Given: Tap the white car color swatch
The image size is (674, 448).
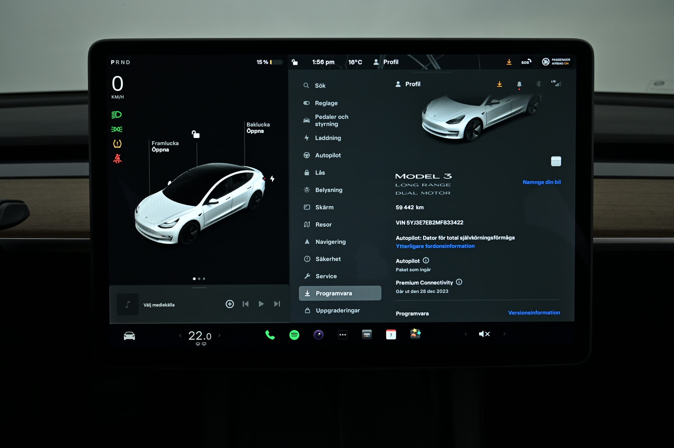Looking at the screenshot, I should coord(556,161).
